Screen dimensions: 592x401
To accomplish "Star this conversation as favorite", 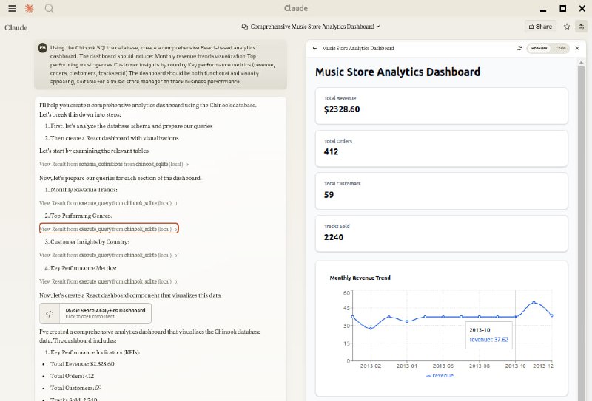I will pos(567,27).
